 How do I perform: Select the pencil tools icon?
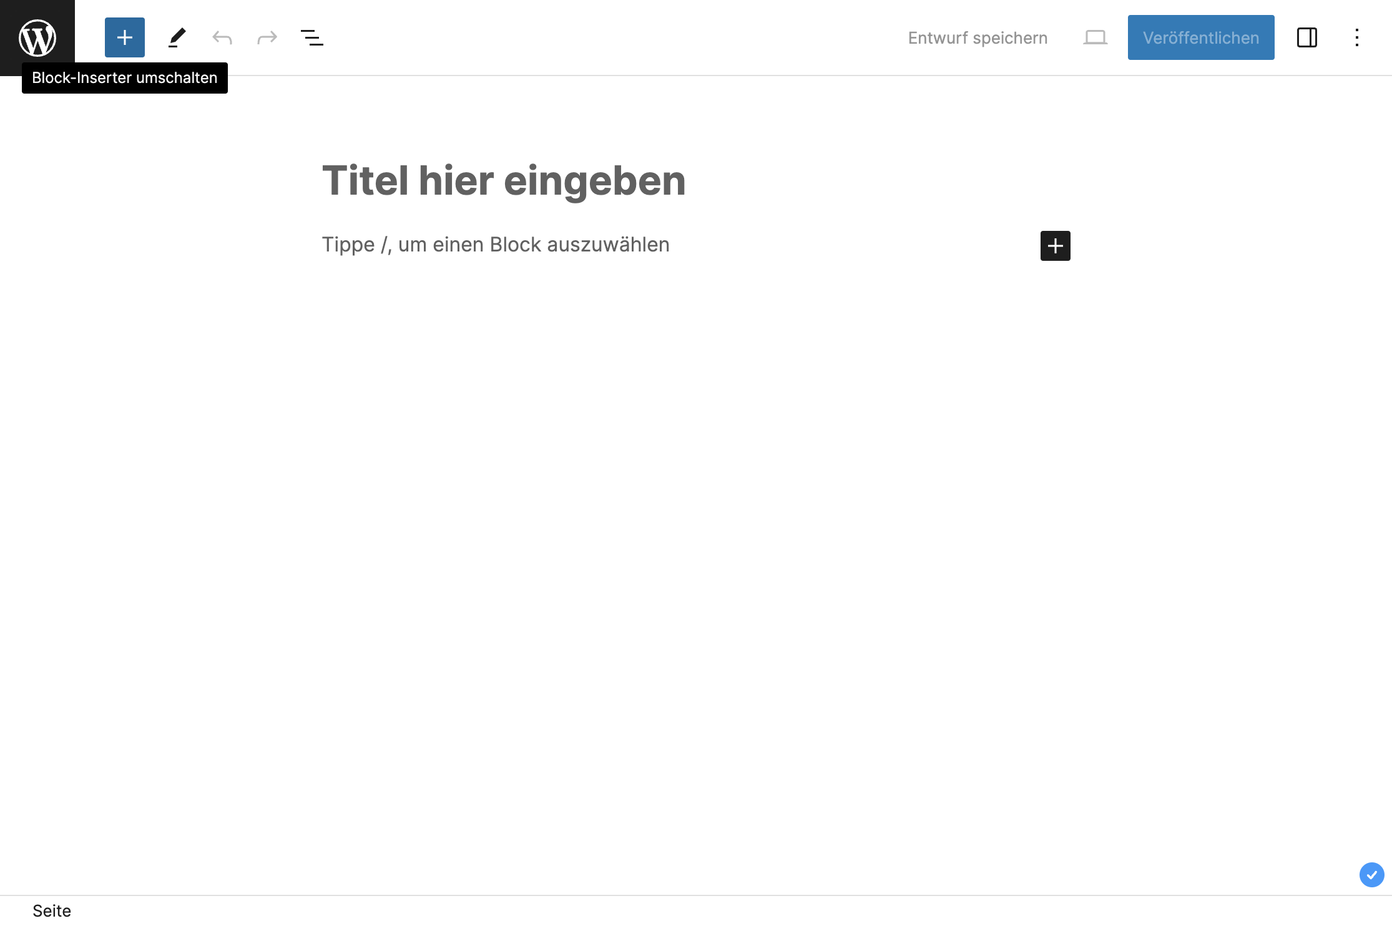(177, 37)
